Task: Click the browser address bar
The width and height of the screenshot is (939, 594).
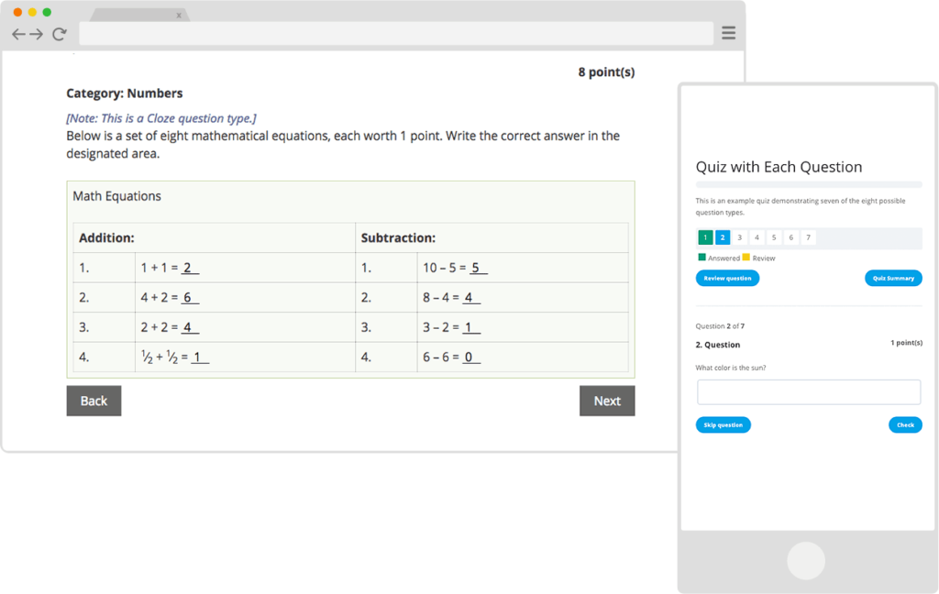Action: pos(396,34)
